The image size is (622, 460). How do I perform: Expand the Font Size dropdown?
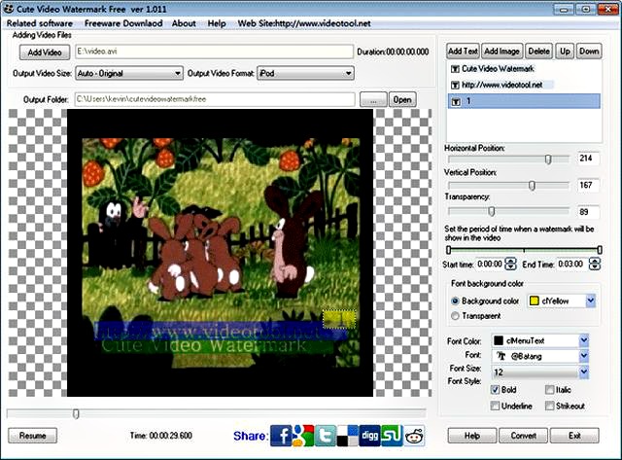coord(583,372)
